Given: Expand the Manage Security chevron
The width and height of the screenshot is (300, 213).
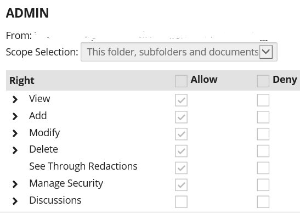Looking at the screenshot, I should pyautogui.click(x=15, y=184).
